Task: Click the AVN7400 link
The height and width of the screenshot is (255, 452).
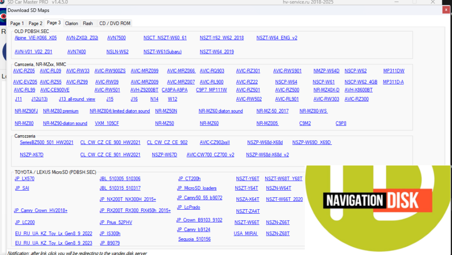Action: 76,52
